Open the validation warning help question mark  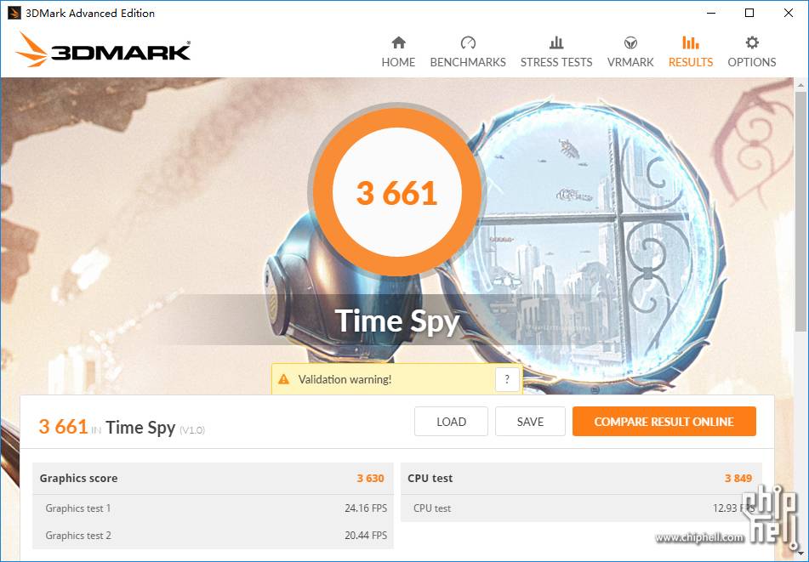click(507, 379)
